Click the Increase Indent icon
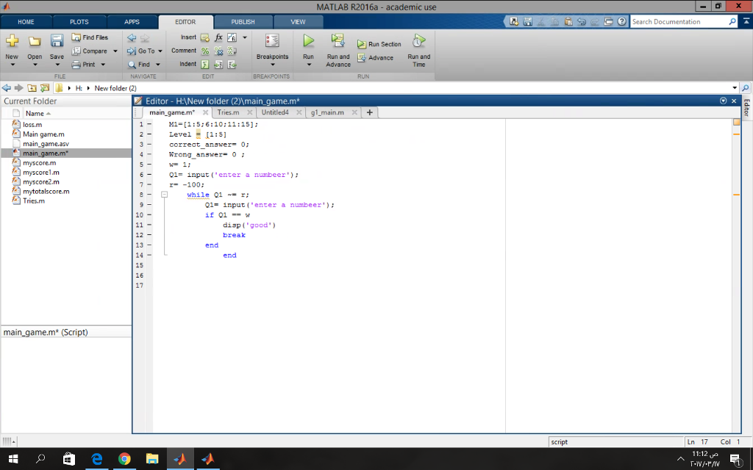 218,65
